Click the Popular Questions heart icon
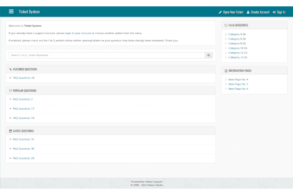Viewport: 293px width, 195px height. [10, 91]
